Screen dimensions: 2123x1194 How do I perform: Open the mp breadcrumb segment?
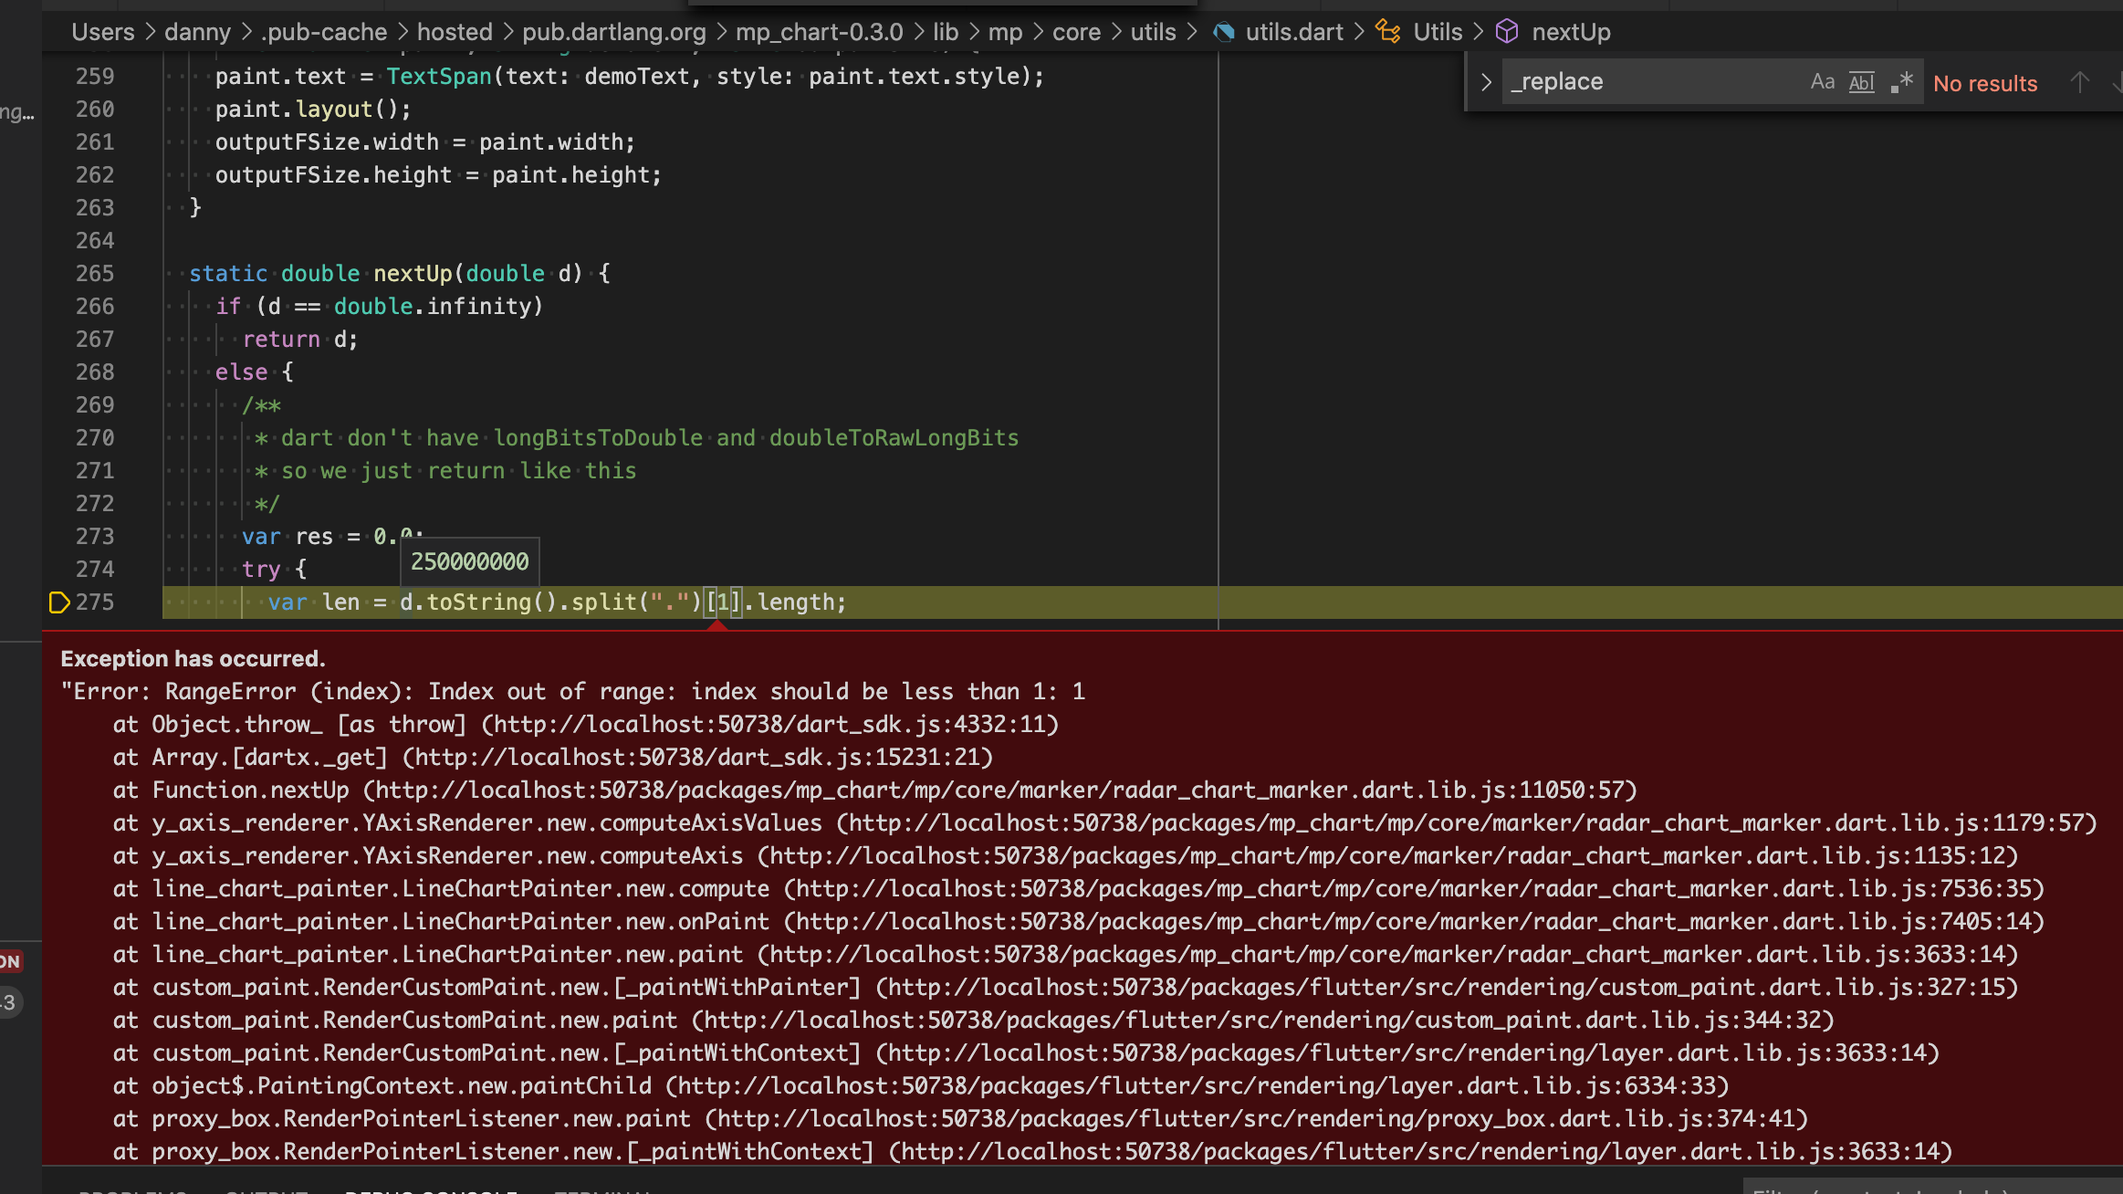pyautogui.click(x=1005, y=32)
